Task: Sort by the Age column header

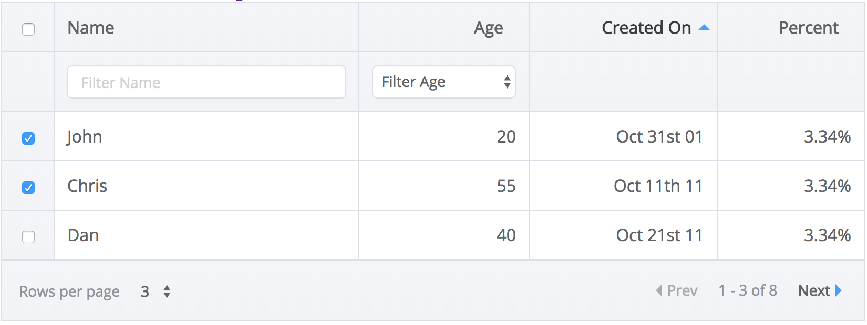Action: tap(488, 28)
